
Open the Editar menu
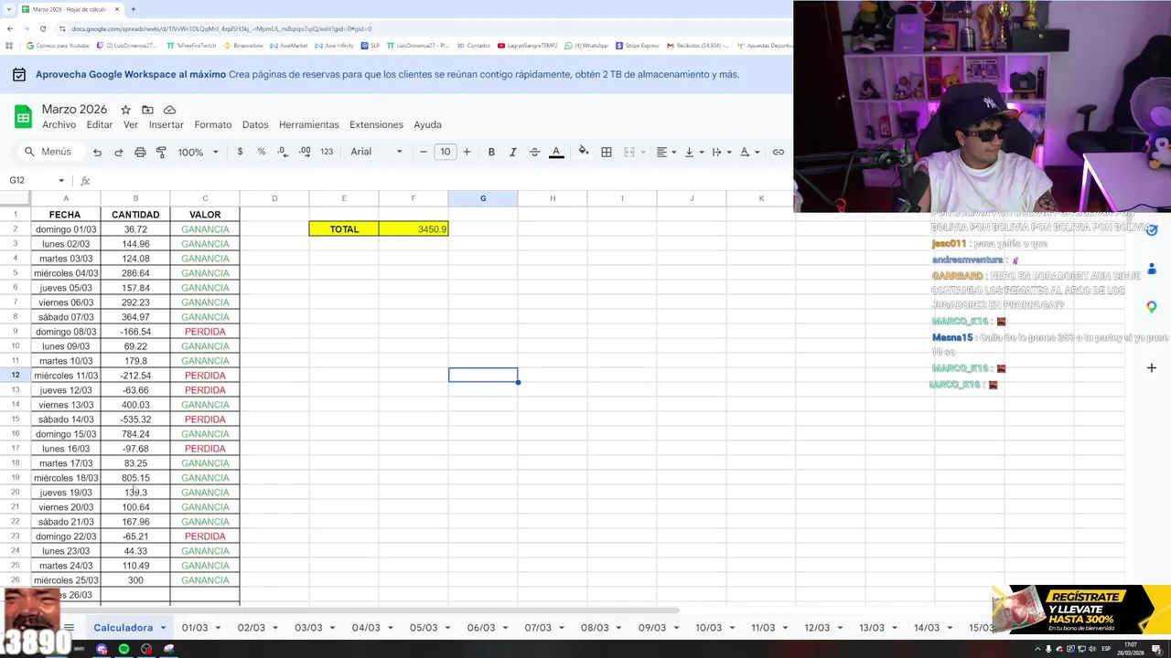point(100,124)
